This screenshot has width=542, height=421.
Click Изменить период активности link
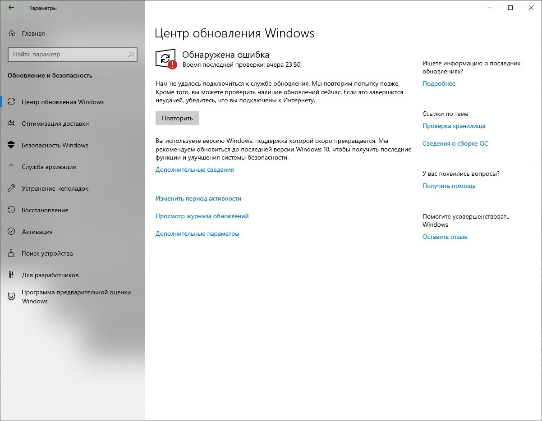coord(198,199)
